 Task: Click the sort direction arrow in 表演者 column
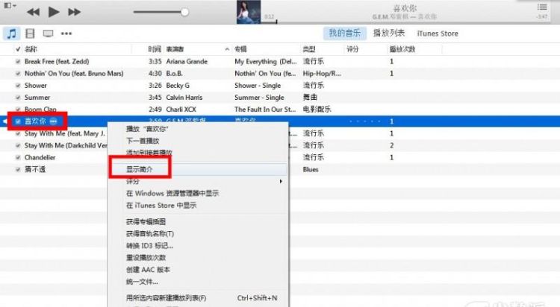pyautogui.click(x=227, y=49)
